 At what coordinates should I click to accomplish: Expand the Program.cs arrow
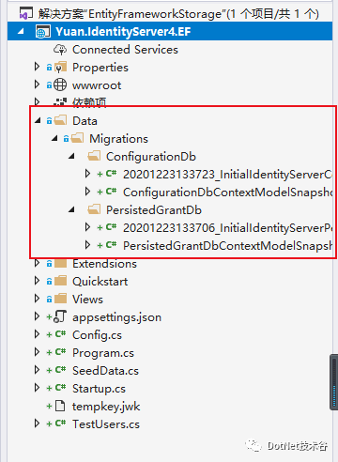click(x=37, y=352)
